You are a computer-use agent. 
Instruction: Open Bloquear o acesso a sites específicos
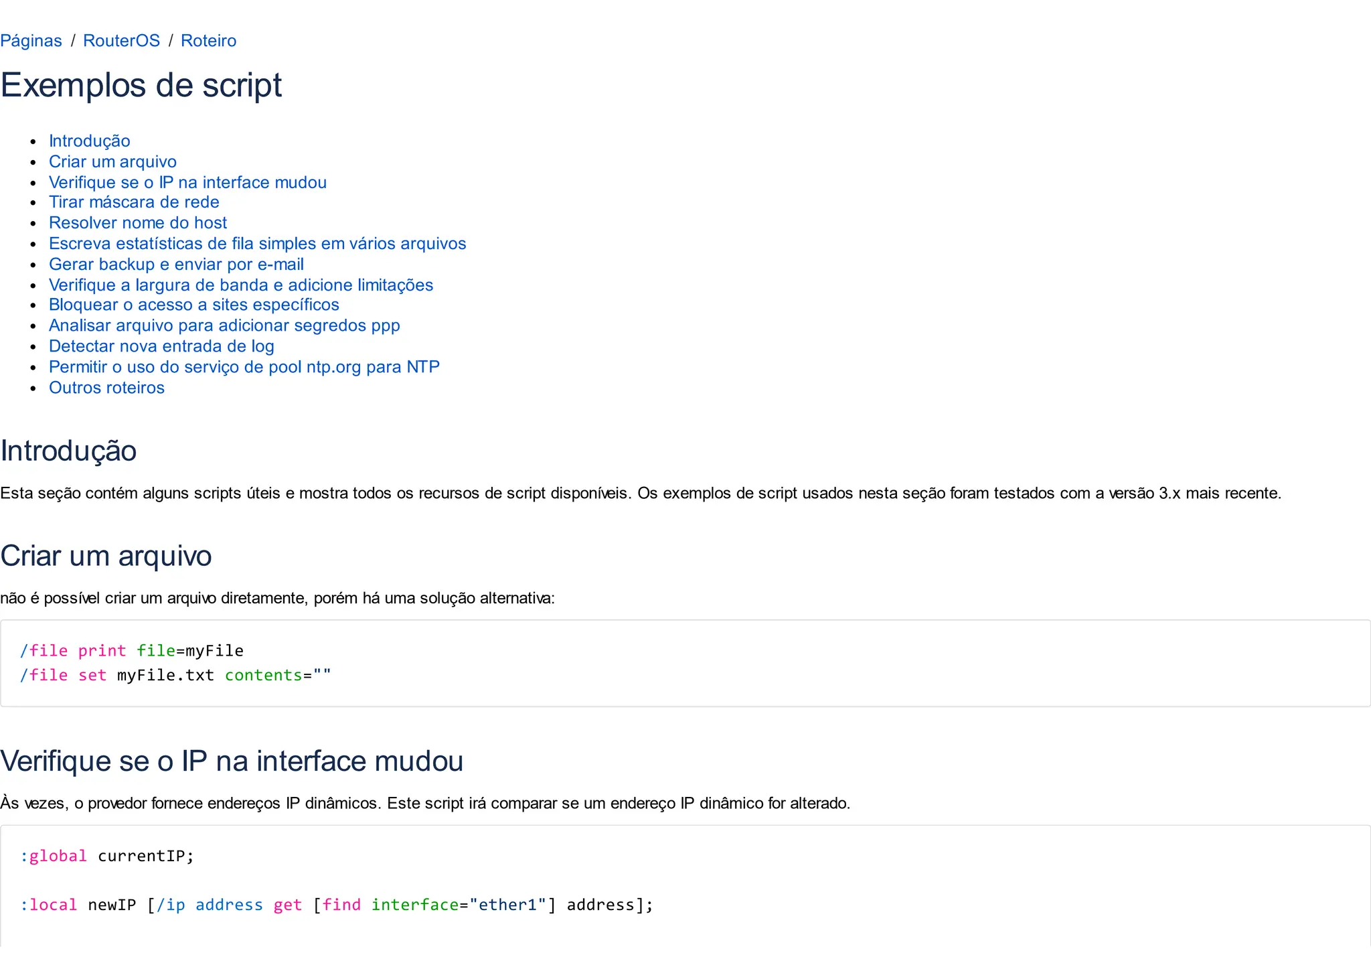[193, 305]
